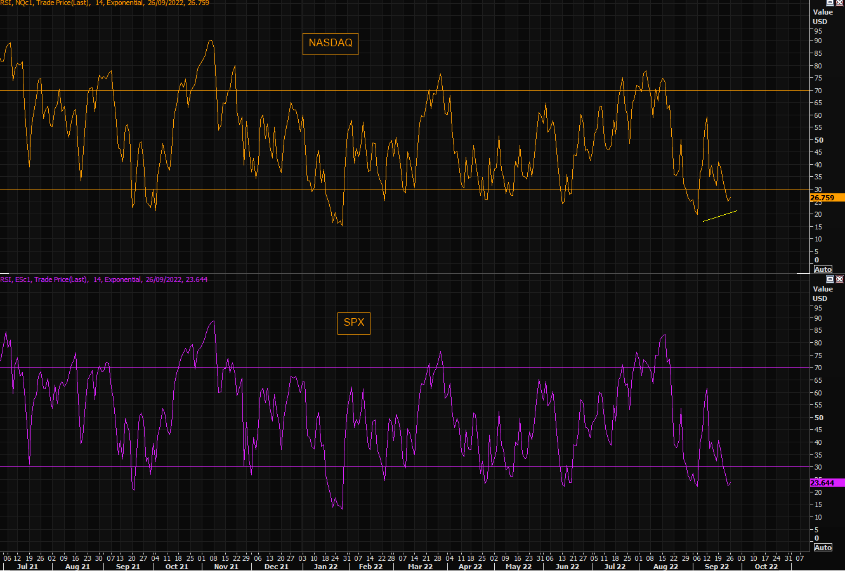The height and width of the screenshot is (571, 845).
Task: Click the Oct 22 time axis label
Action: [766, 567]
